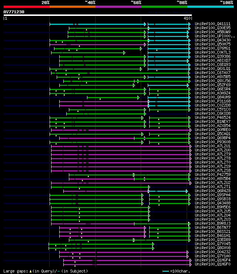This screenshot has width=237, height=274.
Task: Click the UniRef100_P93608 label
Action: [x=213, y=142]
